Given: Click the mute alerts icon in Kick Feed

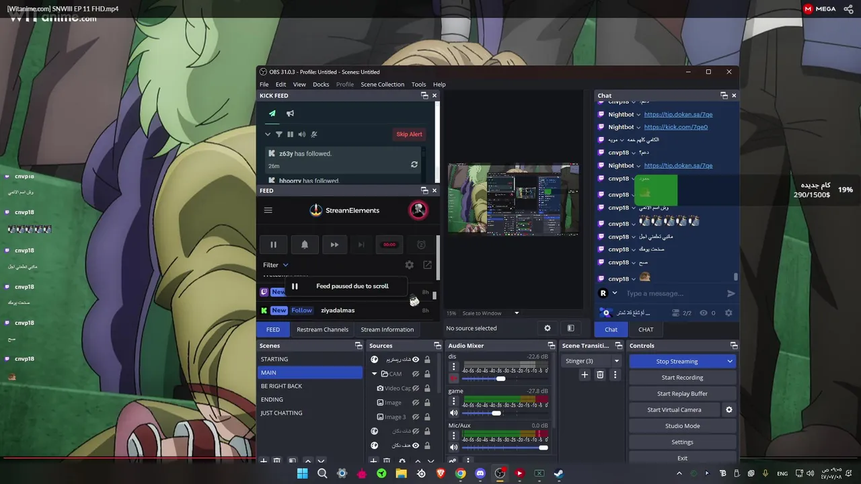Looking at the screenshot, I should click(x=313, y=134).
